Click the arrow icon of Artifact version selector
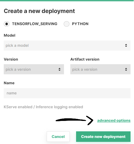This screenshot has height=144, width=134. coord(126,69)
